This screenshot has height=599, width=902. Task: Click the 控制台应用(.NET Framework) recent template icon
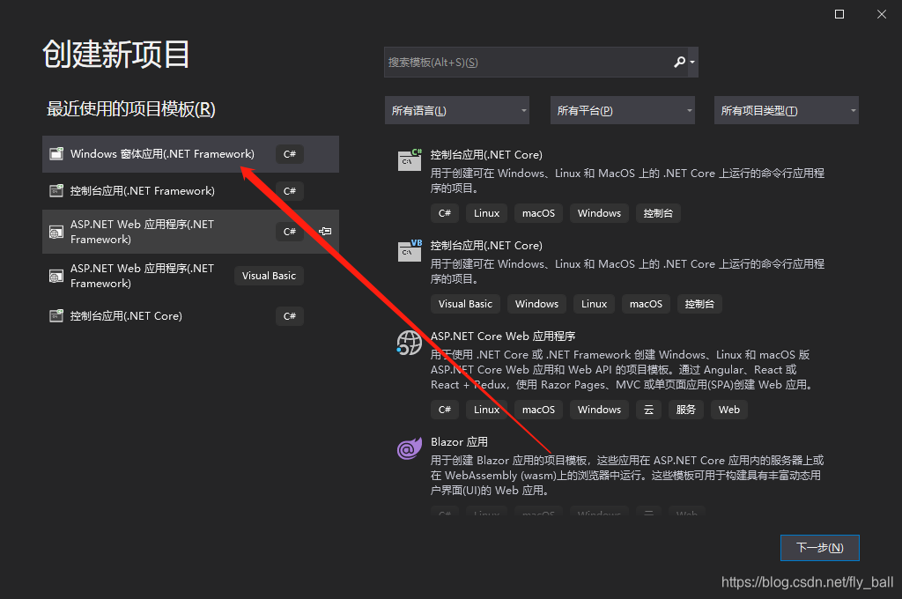tap(56, 190)
